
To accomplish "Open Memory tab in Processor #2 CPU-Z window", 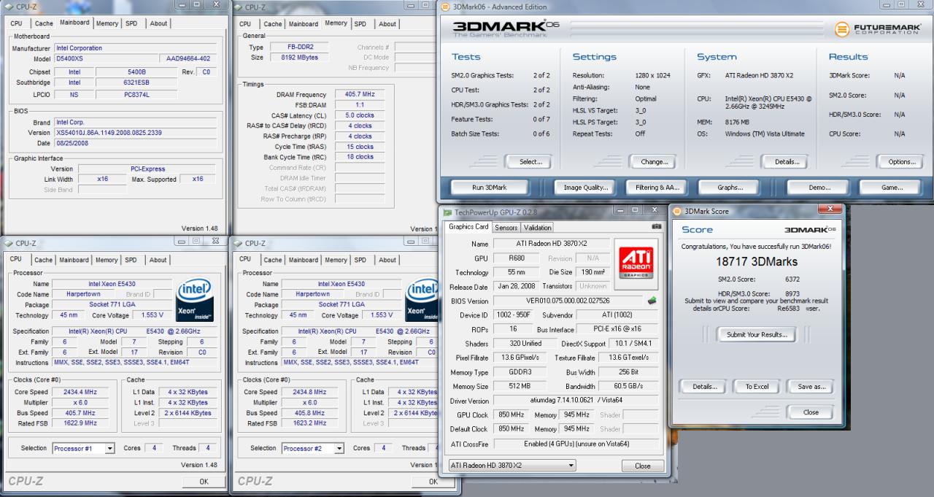I will (x=336, y=260).
